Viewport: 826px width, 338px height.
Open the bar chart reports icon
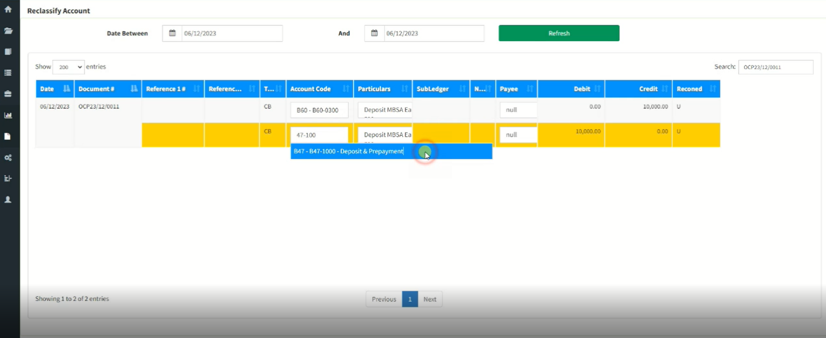point(8,115)
